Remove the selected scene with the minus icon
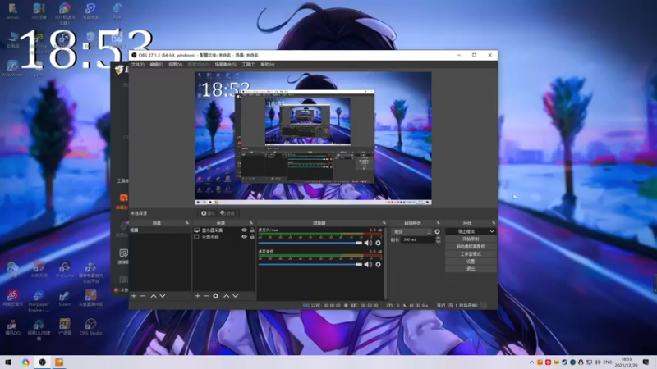 click(x=143, y=296)
